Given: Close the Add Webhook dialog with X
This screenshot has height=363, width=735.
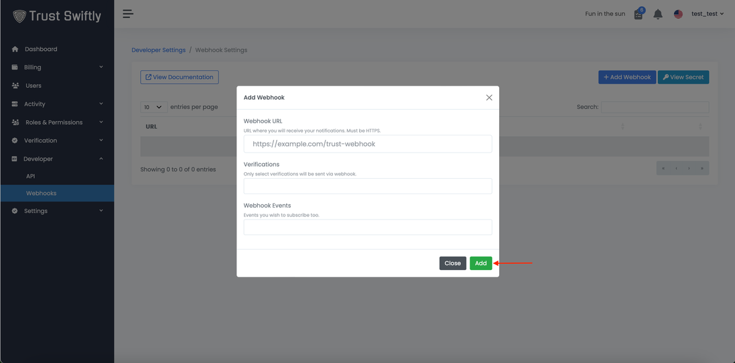Looking at the screenshot, I should (489, 98).
